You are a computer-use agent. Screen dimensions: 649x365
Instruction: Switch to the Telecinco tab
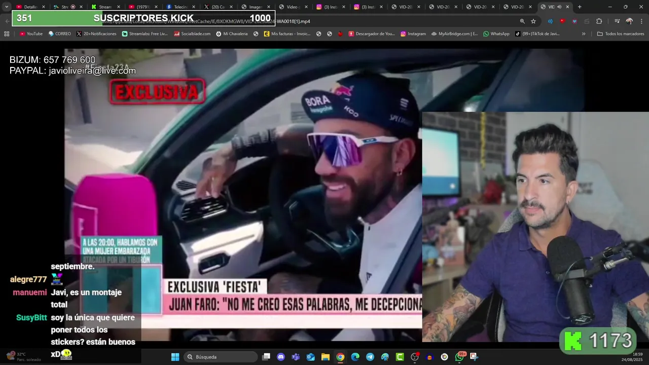[179, 7]
